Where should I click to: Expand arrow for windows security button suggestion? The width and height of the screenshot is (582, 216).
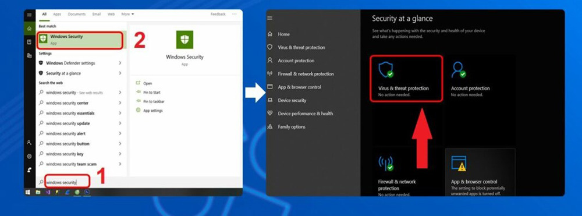pos(120,144)
